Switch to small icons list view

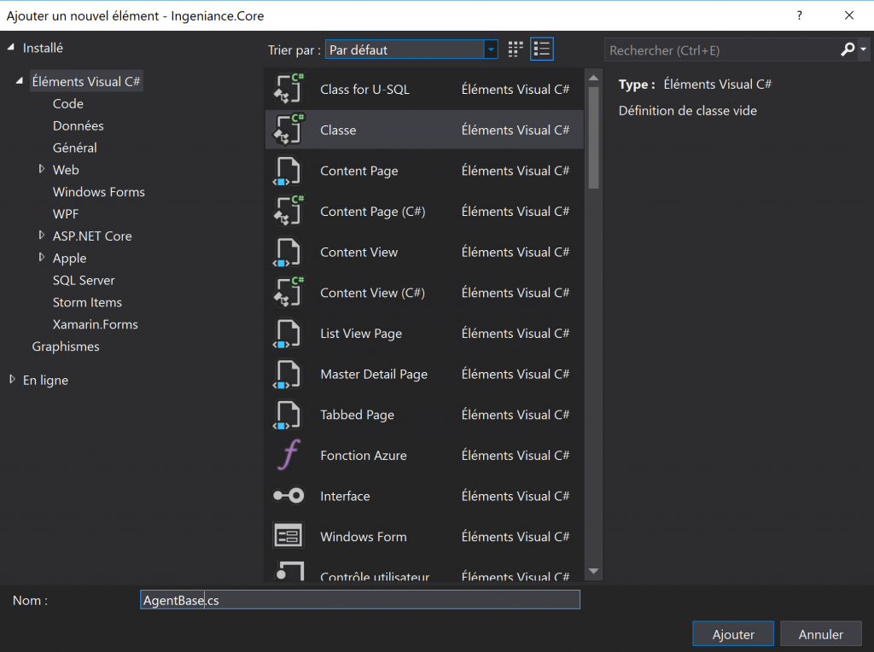pos(542,49)
